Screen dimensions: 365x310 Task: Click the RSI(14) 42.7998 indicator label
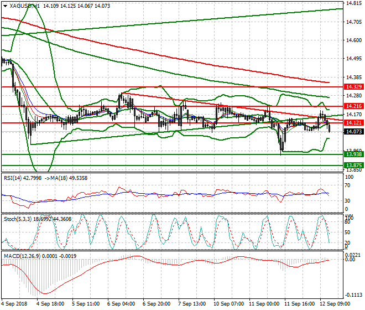[x=23, y=178]
